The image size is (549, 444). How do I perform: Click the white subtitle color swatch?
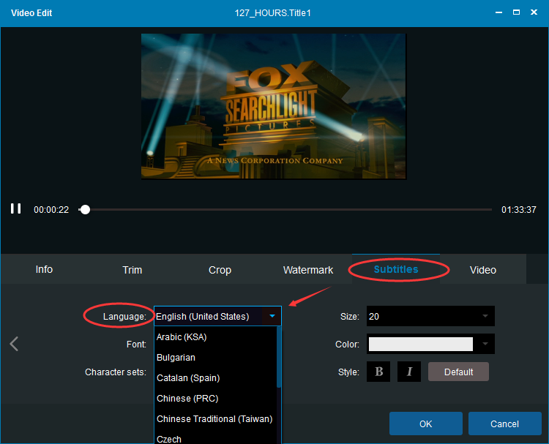(420, 344)
